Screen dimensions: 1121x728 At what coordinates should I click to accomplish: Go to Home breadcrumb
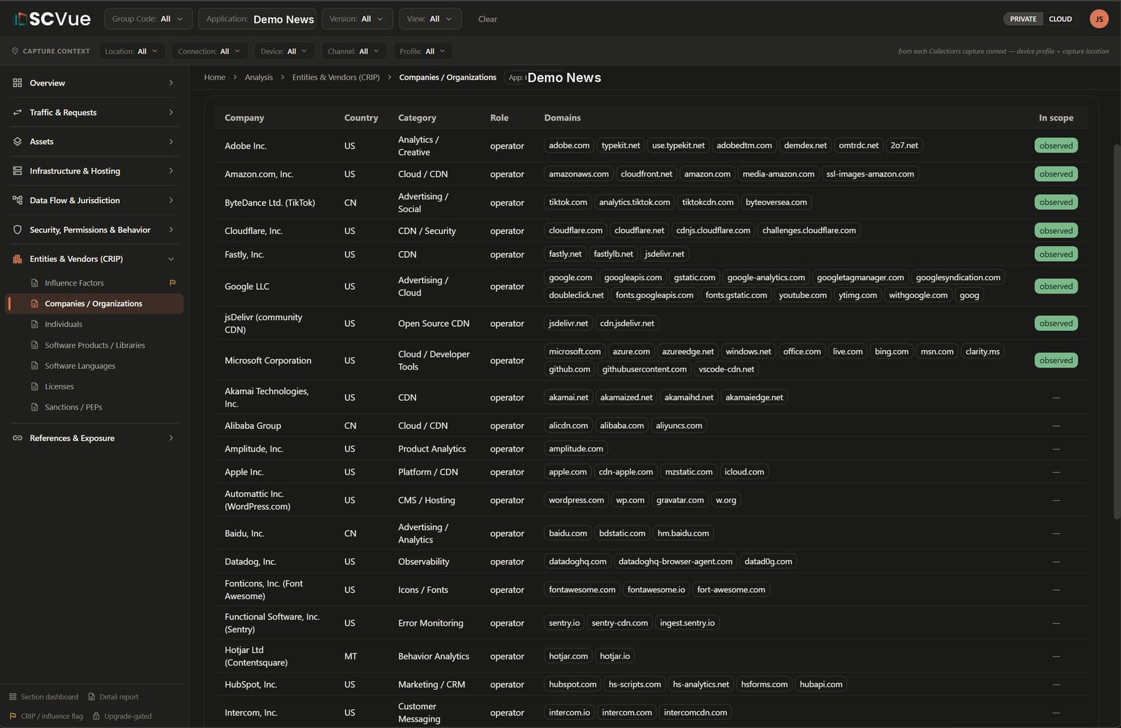tap(214, 77)
